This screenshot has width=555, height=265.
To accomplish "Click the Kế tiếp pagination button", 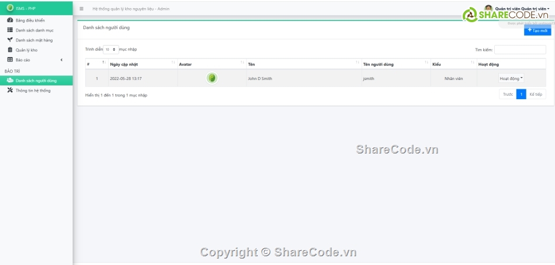I will click(536, 94).
